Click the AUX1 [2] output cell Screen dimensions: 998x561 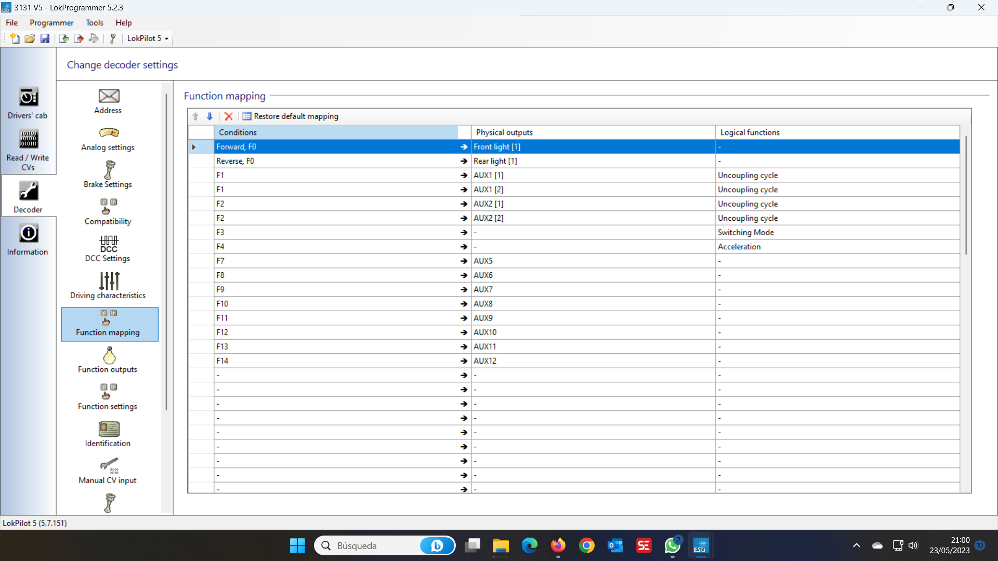pos(593,190)
